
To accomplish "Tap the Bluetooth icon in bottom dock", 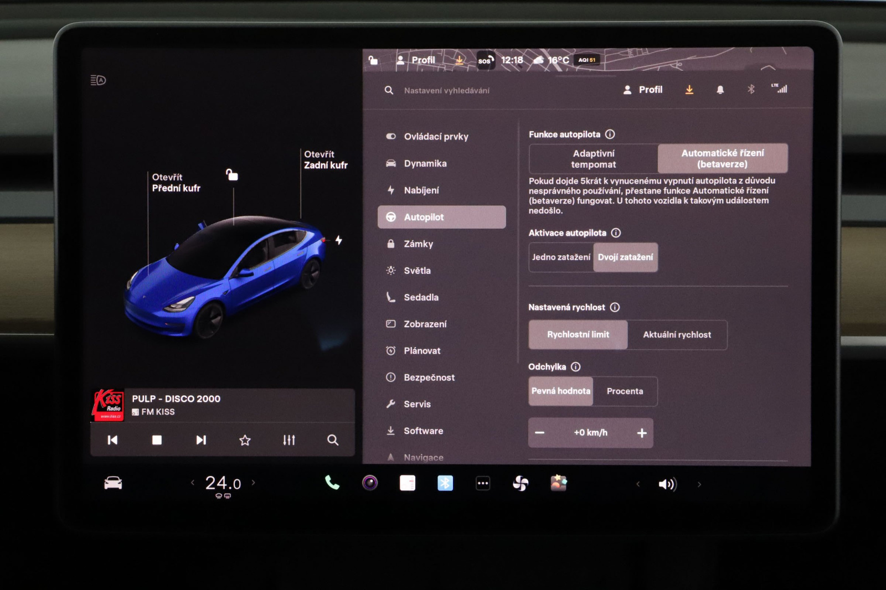I will [445, 483].
